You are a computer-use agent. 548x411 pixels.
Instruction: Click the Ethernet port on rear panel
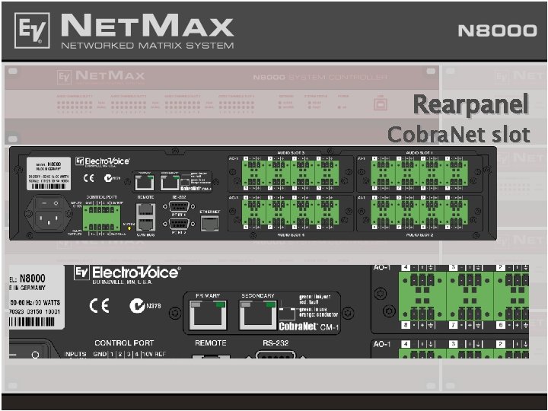(210, 223)
